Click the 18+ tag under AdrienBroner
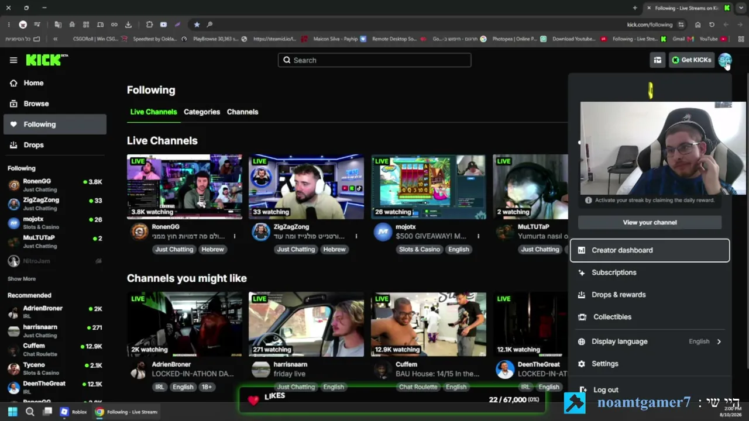 (x=207, y=387)
